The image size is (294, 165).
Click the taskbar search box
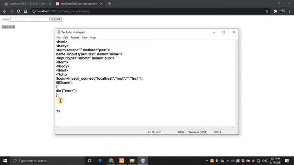point(47,161)
